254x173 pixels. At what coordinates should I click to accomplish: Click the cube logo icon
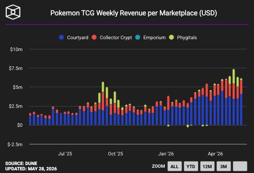point(13,12)
